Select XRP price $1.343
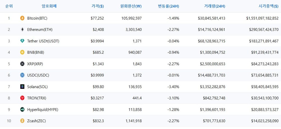281x129 pixels. pyautogui.click(x=98, y=64)
